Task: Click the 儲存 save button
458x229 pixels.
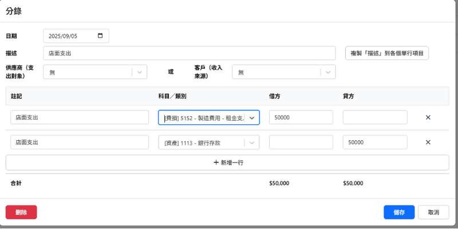Action: [x=399, y=212]
